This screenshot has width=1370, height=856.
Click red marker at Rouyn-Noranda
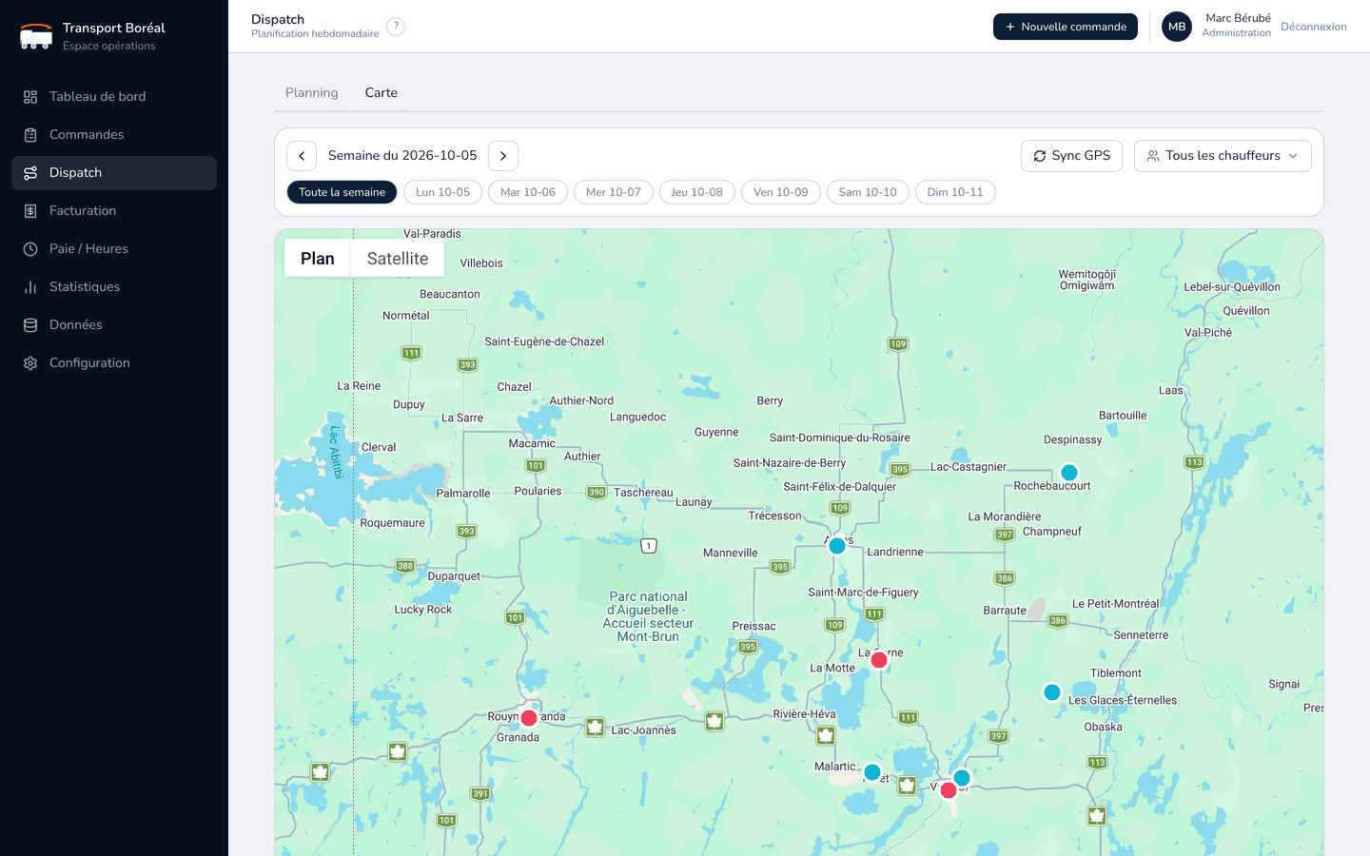(529, 718)
